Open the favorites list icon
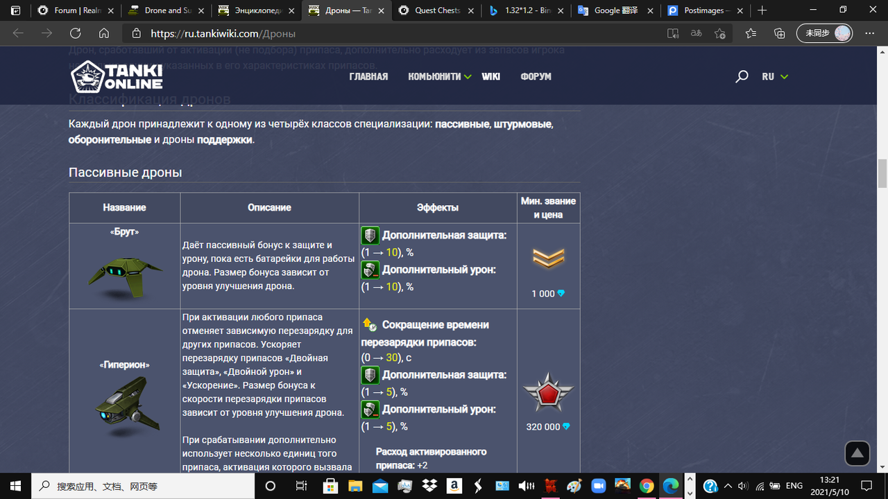Viewport: 888px width, 499px height. point(751,33)
